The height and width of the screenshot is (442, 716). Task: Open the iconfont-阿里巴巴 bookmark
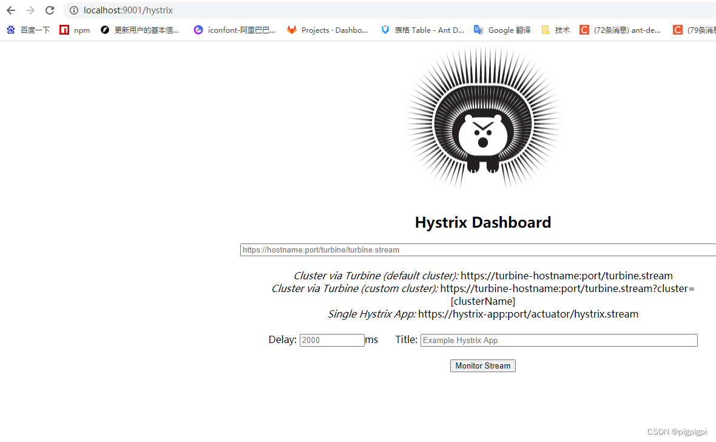[x=235, y=30]
